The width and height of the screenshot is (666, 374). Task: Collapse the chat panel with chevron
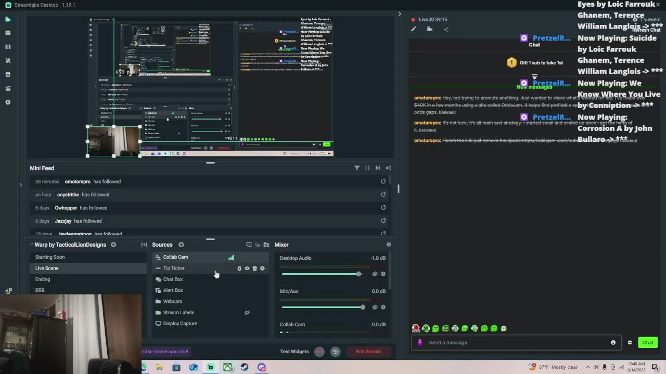tap(400, 14)
